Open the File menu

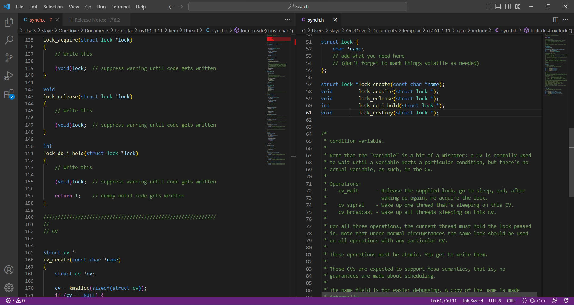click(x=20, y=7)
